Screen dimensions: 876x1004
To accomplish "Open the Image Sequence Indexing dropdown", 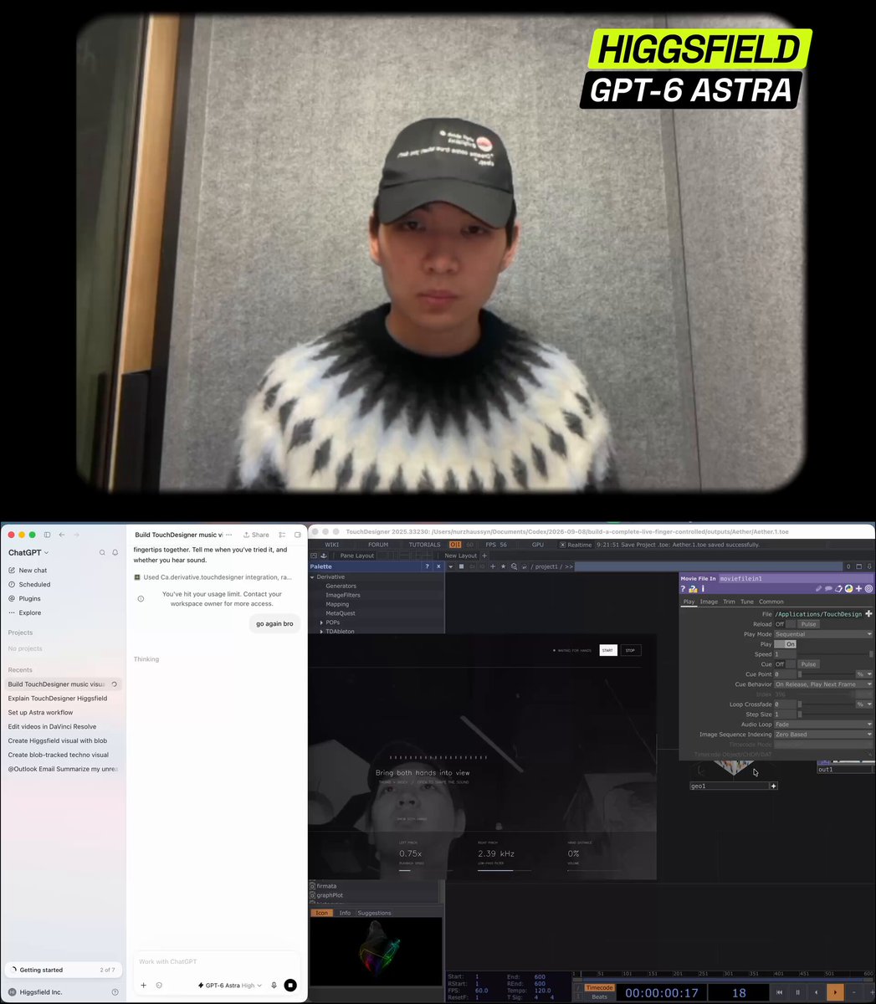I will click(823, 735).
